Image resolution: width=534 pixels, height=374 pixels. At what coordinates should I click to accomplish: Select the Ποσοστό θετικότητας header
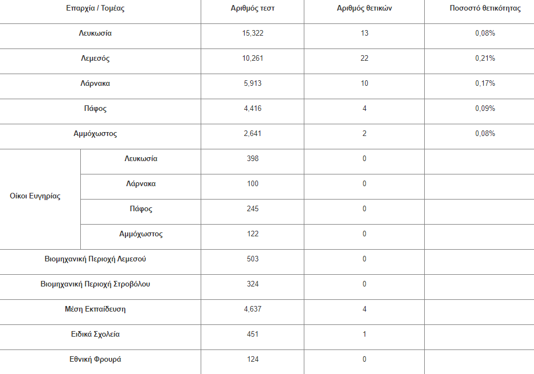(485, 8)
